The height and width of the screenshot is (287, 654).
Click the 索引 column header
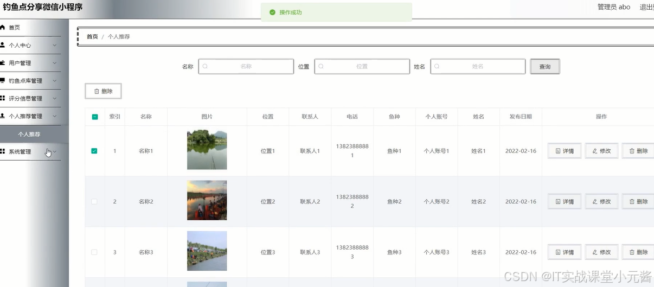(x=115, y=117)
